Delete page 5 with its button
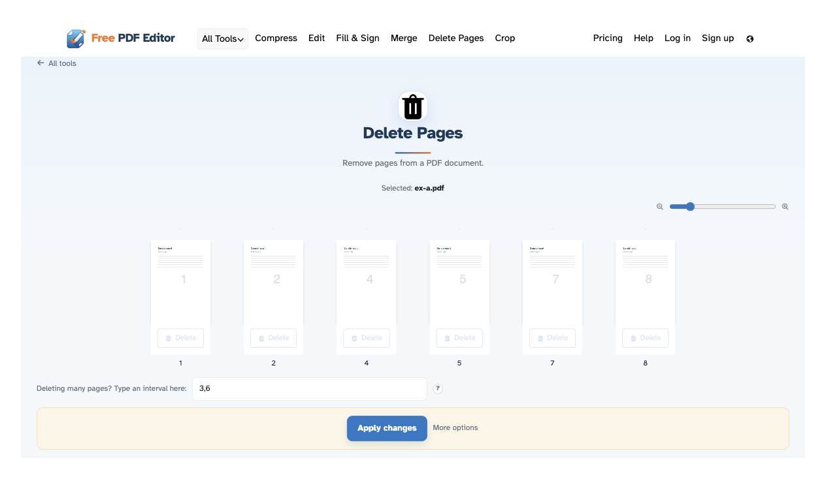 (x=459, y=338)
